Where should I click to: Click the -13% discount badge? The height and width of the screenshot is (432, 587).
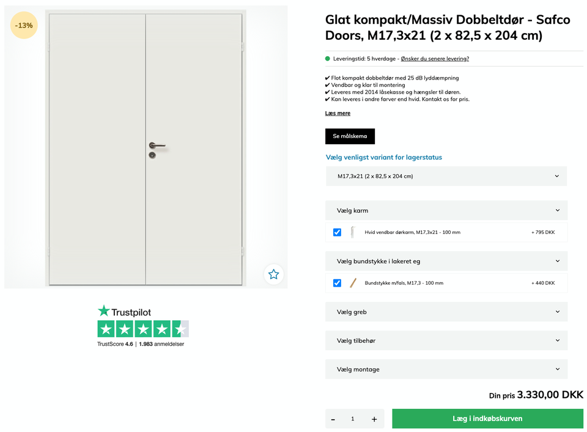point(24,25)
